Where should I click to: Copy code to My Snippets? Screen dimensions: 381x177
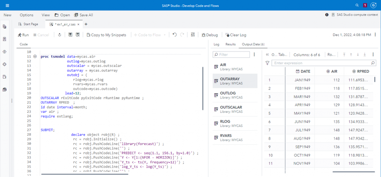106,35
